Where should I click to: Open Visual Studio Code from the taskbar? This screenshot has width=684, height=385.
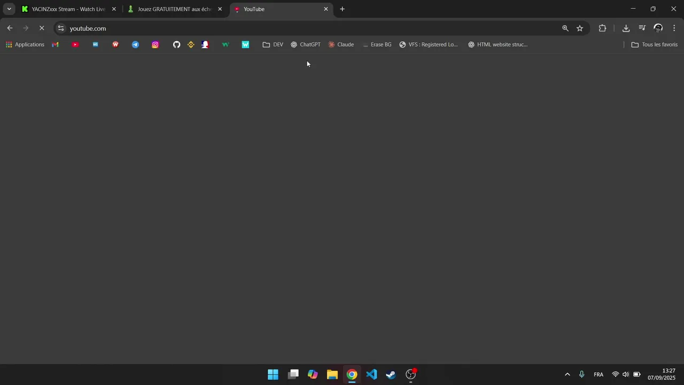point(371,374)
